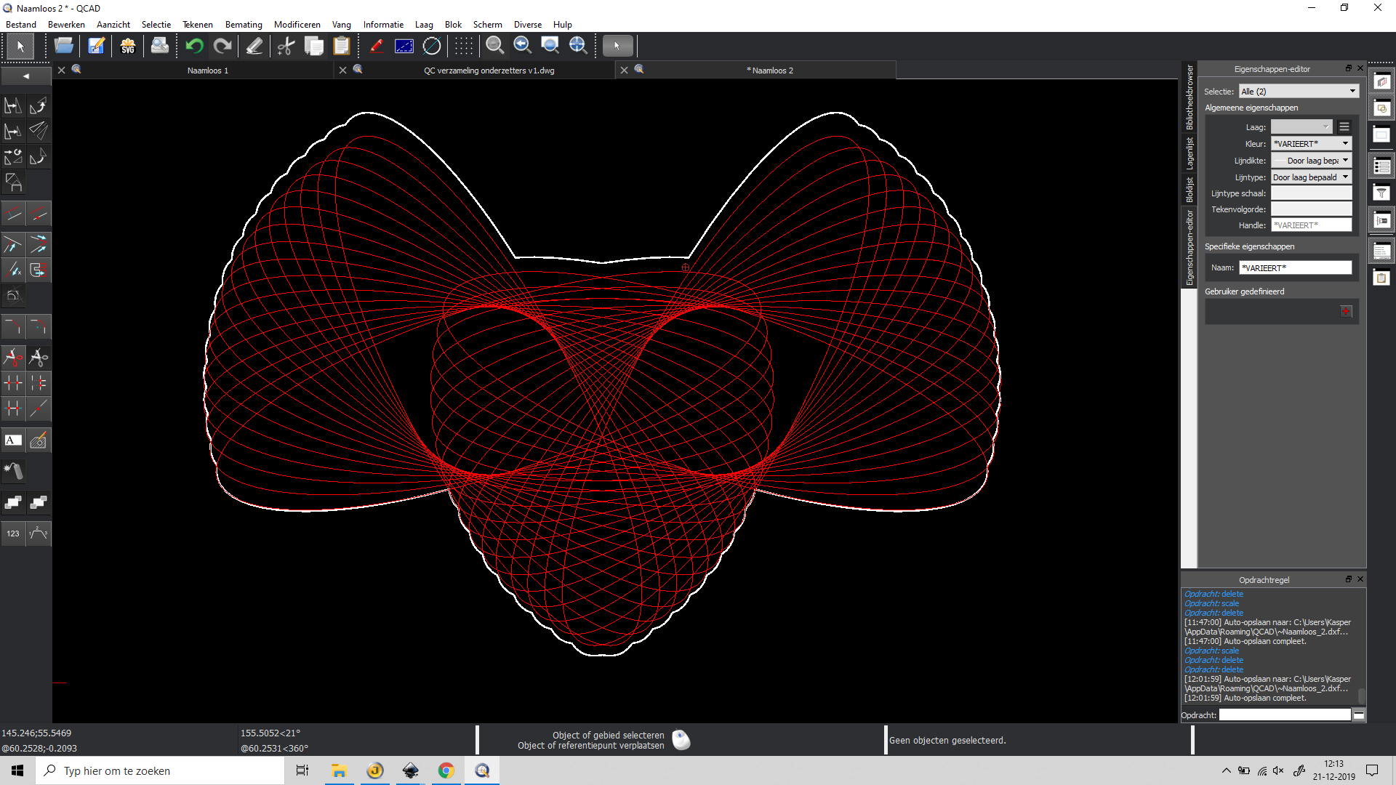
Task: Select the hatch edit pencil tool
Action: pos(39,440)
